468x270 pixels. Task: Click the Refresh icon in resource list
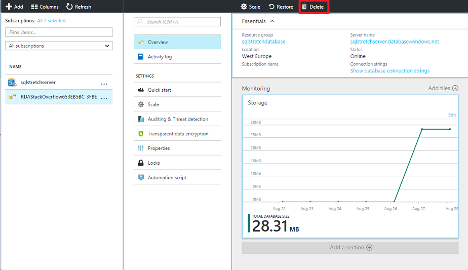(x=69, y=7)
